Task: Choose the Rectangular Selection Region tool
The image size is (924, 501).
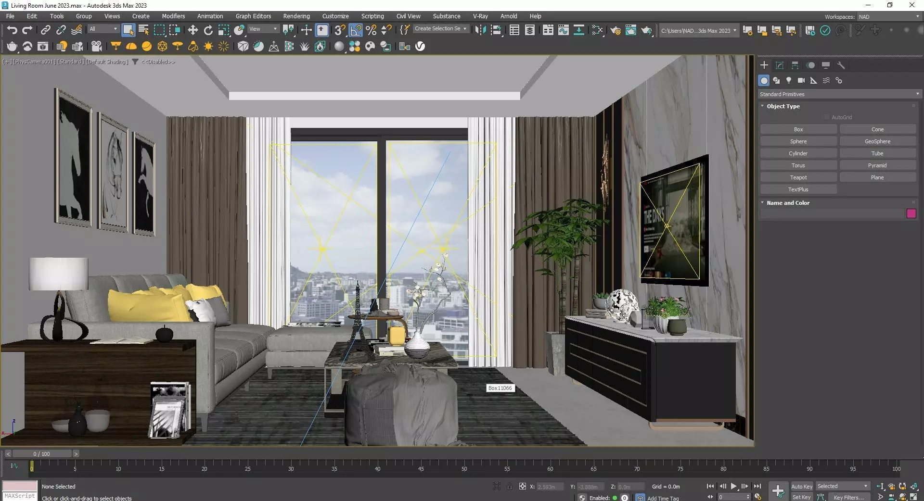Action: point(159,30)
